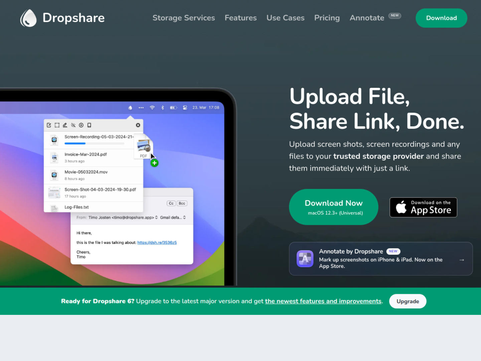The height and width of the screenshot is (361, 481).
Task: Click the three-dots menu bar icon
Action: [141, 108]
